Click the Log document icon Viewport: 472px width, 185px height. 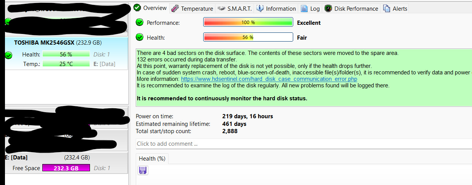[304, 8]
